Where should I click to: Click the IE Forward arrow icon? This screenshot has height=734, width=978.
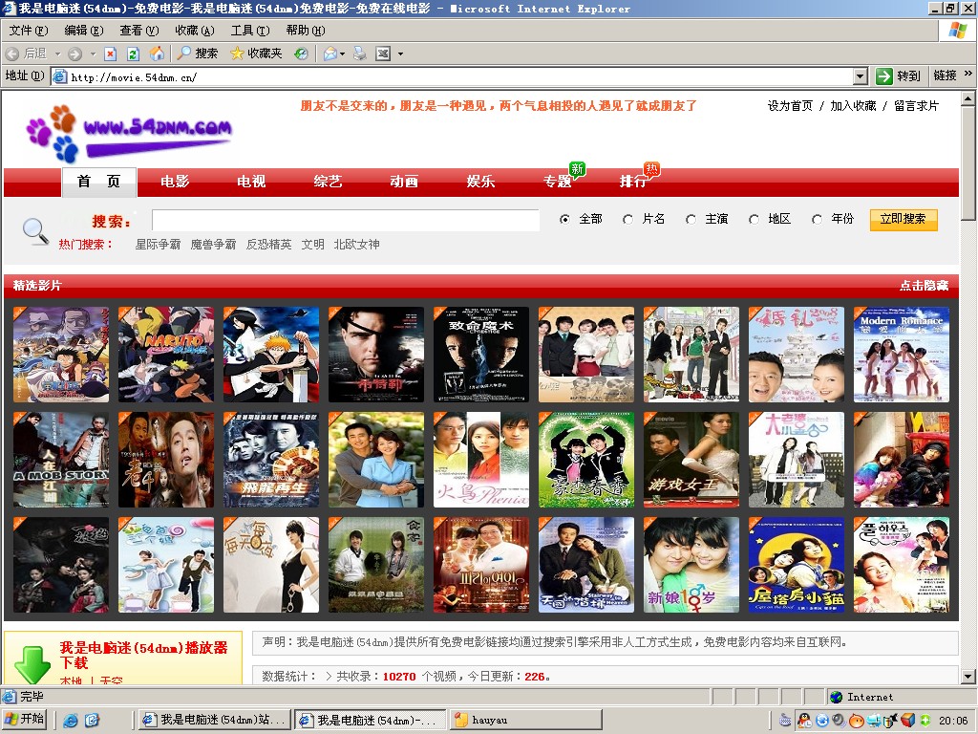coord(74,54)
